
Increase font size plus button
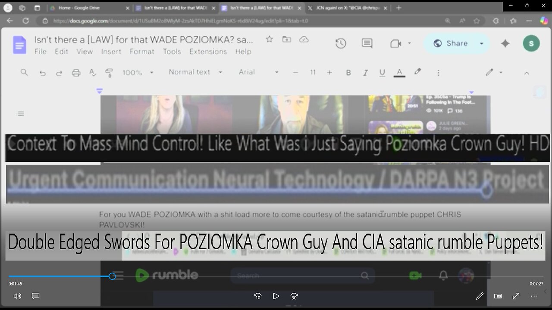click(329, 73)
